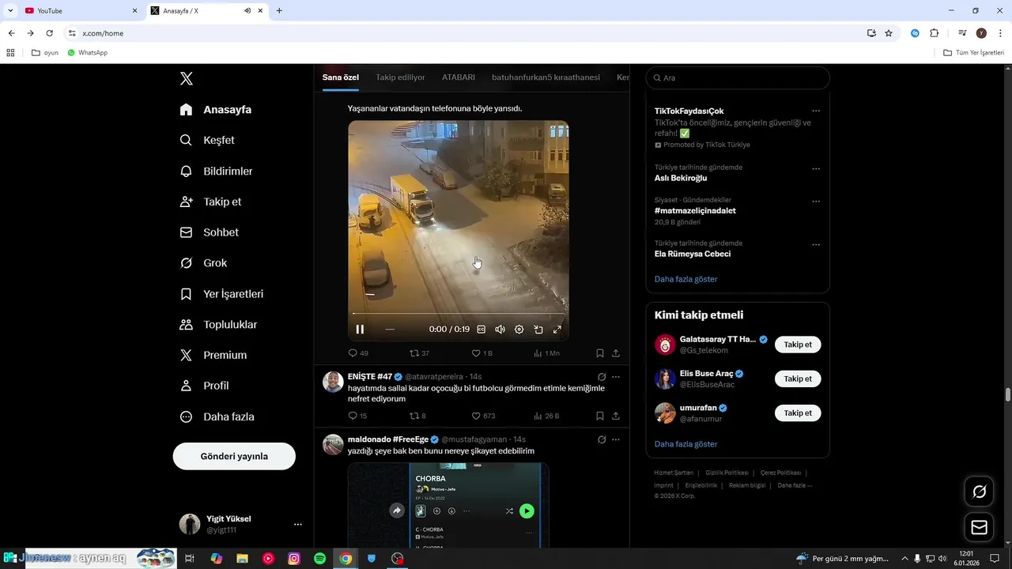This screenshot has height=569, width=1012.
Task: Expand Daha fazla menu in sidebar
Action: point(217,416)
